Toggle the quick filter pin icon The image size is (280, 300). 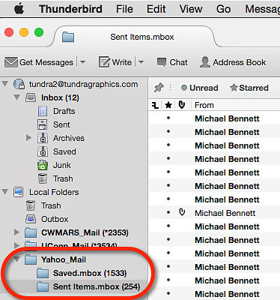(159, 88)
